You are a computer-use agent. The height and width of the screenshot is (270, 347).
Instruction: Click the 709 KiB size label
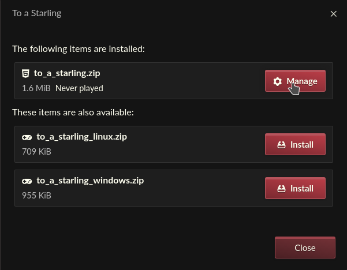tap(36, 152)
